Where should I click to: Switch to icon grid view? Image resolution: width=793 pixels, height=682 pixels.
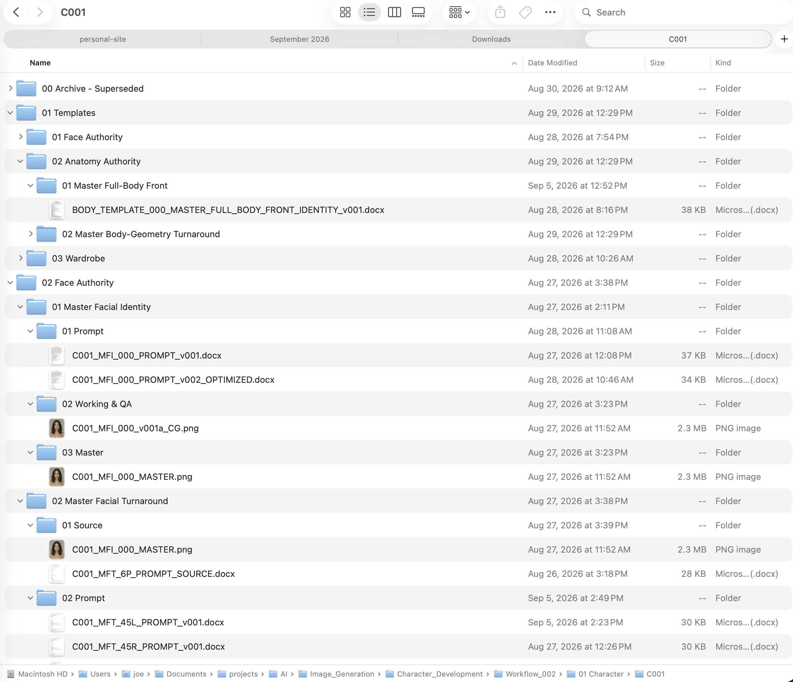[345, 12]
